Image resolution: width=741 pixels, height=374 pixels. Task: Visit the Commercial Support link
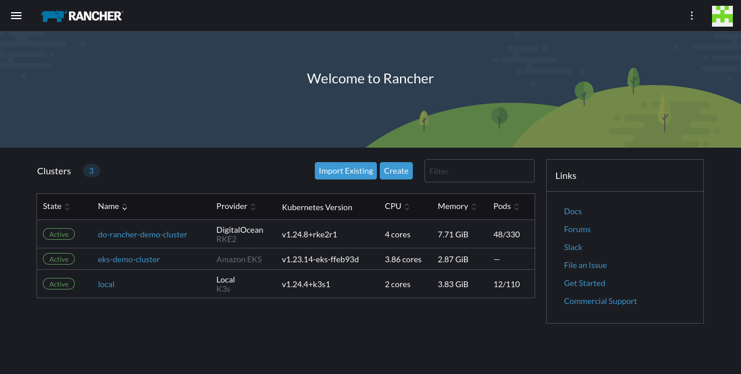(600, 301)
